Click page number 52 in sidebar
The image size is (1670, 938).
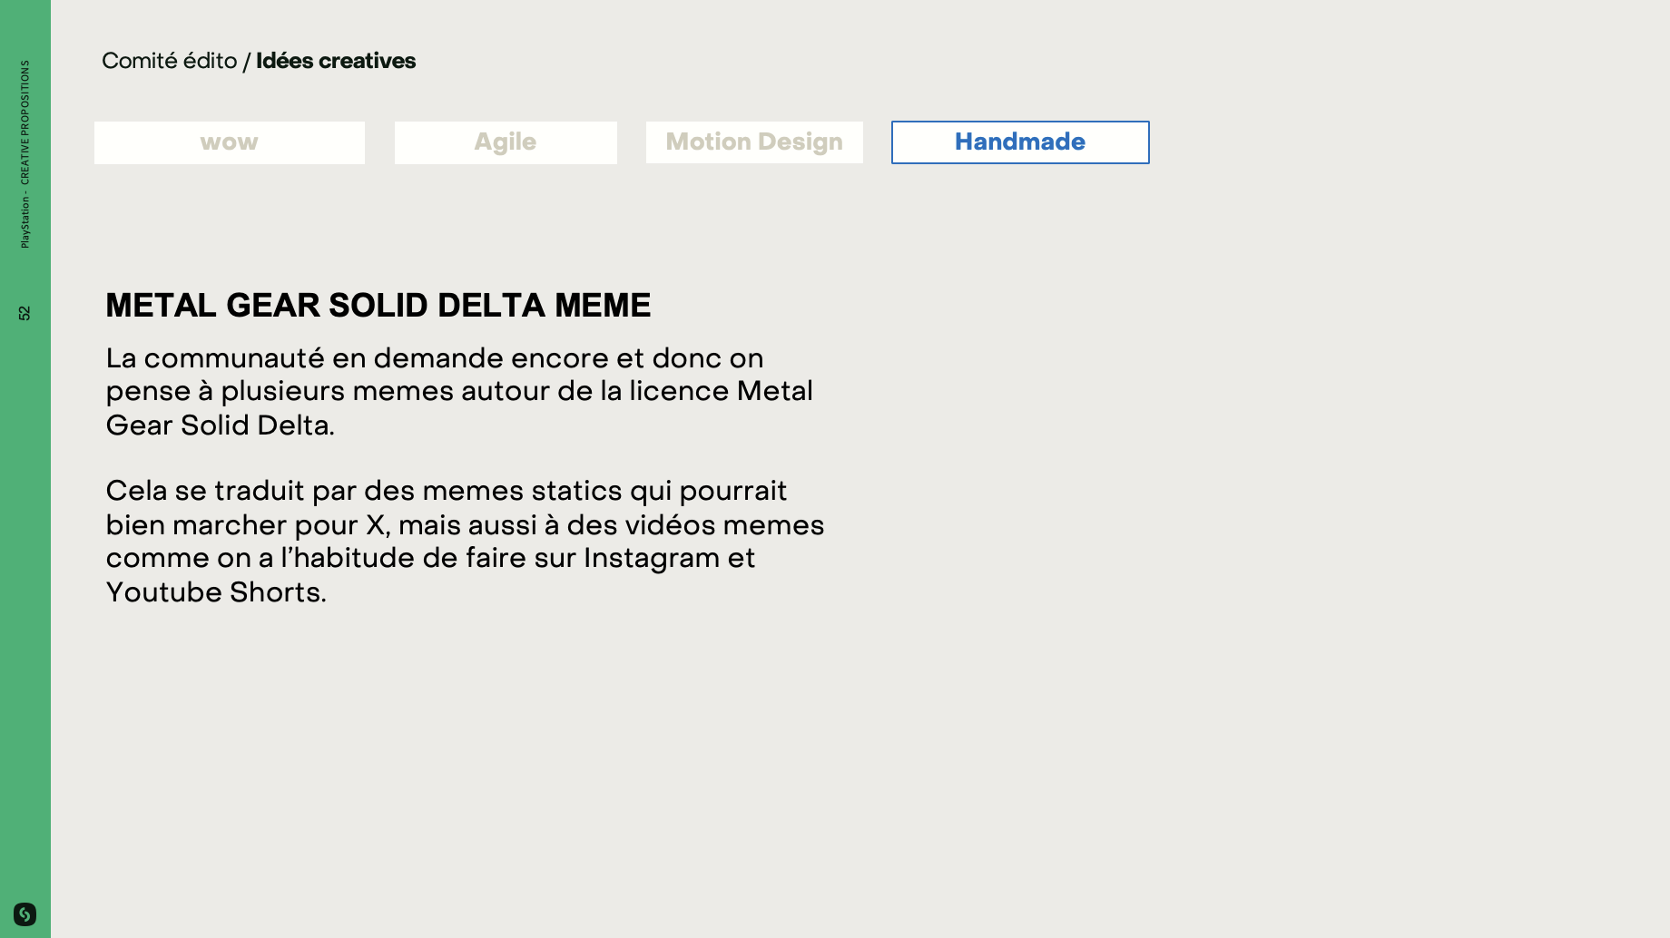click(x=25, y=313)
